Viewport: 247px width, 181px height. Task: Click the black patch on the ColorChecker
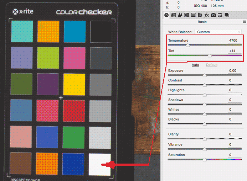click(101, 32)
